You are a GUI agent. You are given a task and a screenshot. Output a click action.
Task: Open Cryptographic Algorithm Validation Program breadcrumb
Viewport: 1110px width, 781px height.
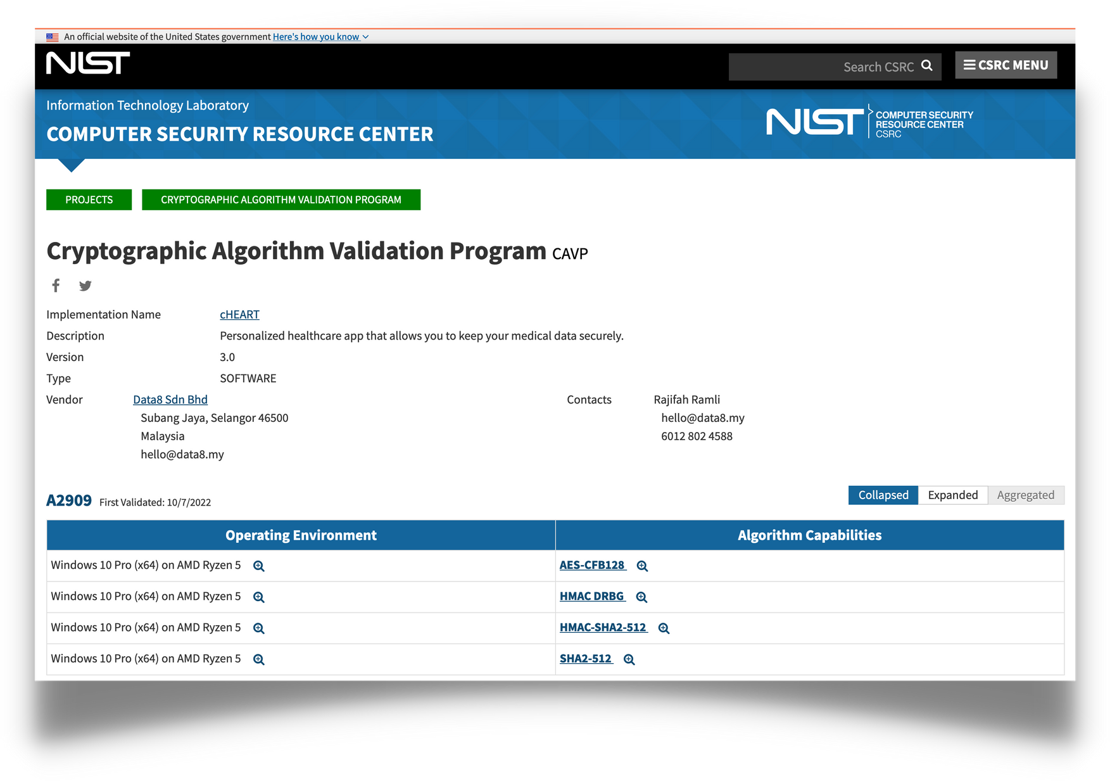281,200
